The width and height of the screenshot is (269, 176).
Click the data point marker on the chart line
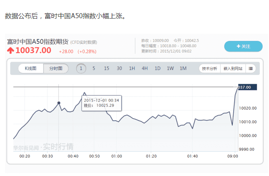(x=59, y=103)
